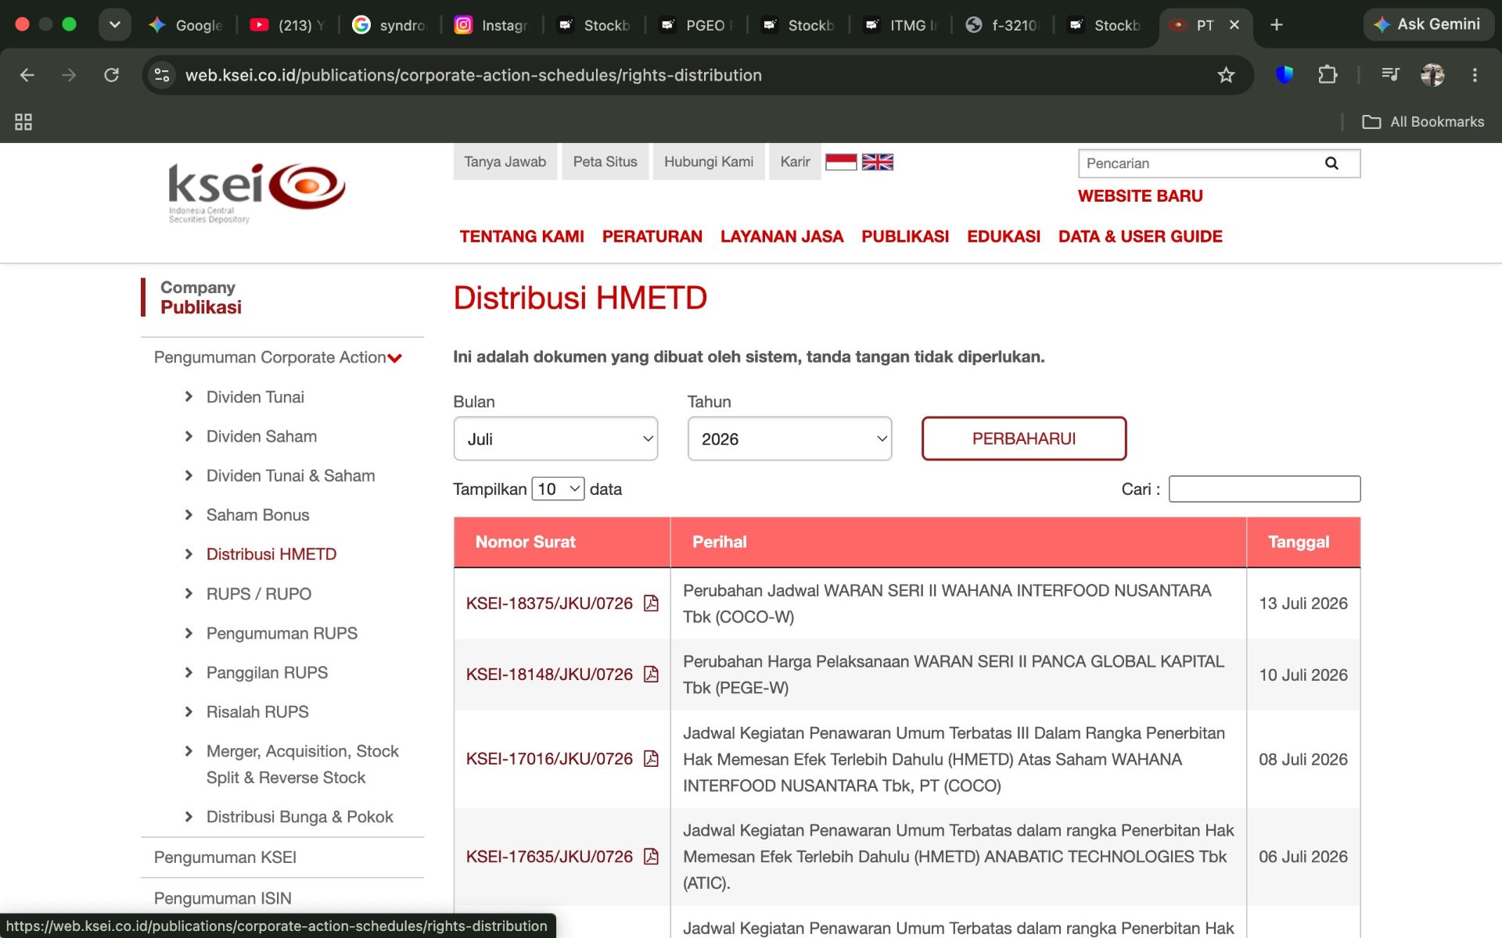This screenshot has height=938, width=1502.
Task: Go forward to the next page
Action: click(x=69, y=75)
